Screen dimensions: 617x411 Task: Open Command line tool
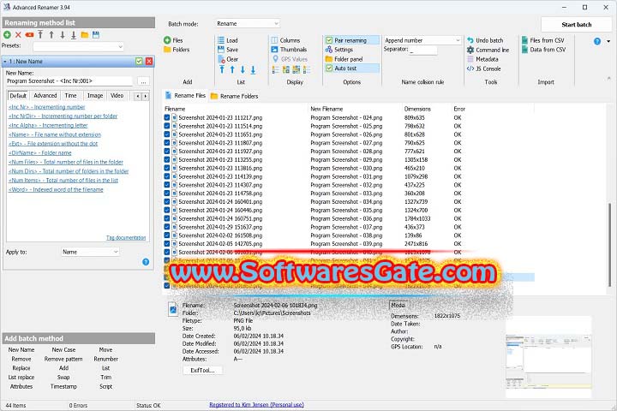[488, 50]
